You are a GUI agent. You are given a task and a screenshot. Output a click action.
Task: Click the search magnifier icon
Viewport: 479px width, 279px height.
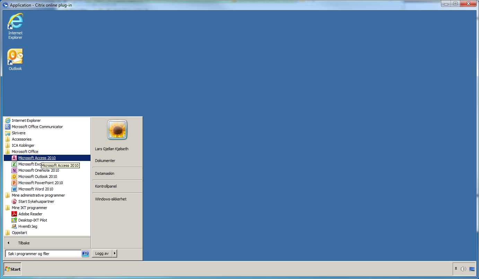85,254
